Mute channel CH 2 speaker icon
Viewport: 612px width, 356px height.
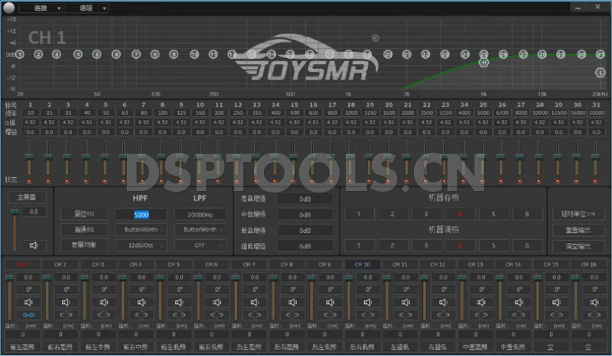[66, 303]
